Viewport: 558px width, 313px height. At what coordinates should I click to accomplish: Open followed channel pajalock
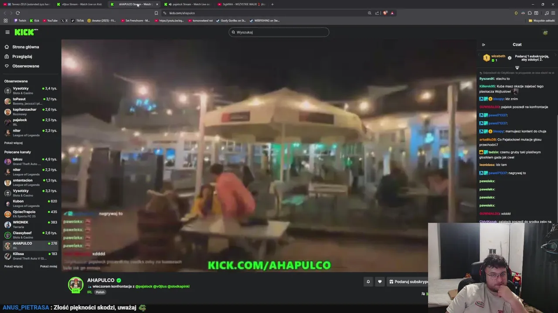(31, 122)
